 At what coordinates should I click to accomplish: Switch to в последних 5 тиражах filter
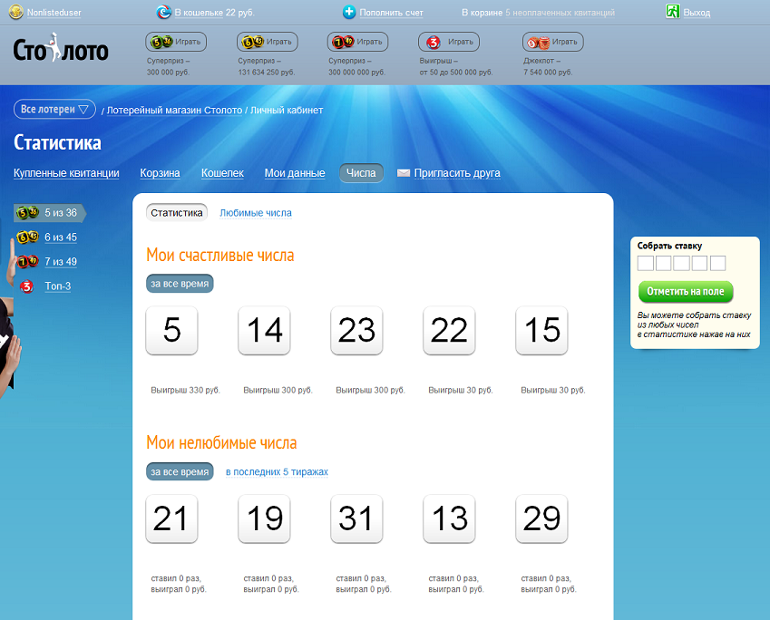coord(277,472)
